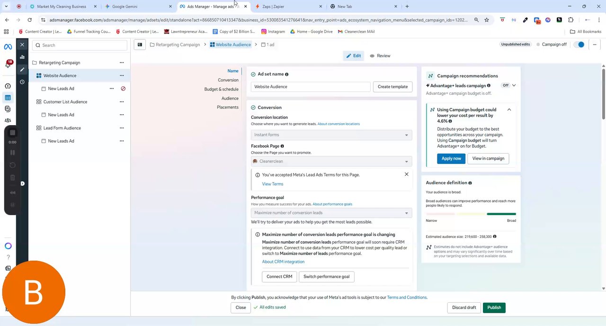Screen dimensions: 606x326
Task: Click the View in campaign button
Action: click(x=488, y=159)
